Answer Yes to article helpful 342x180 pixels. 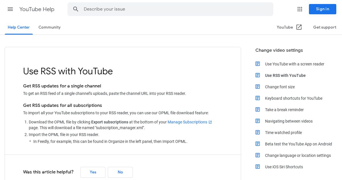(x=93, y=172)
